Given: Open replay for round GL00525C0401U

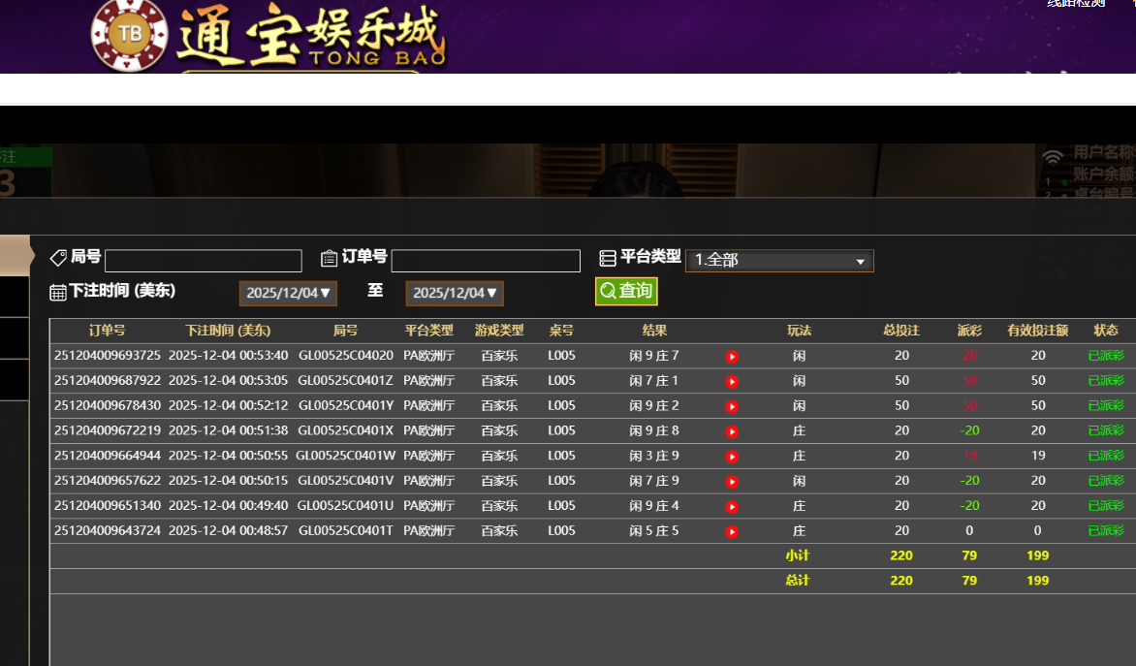Looking at the screenshot, I should coord(732,506).
